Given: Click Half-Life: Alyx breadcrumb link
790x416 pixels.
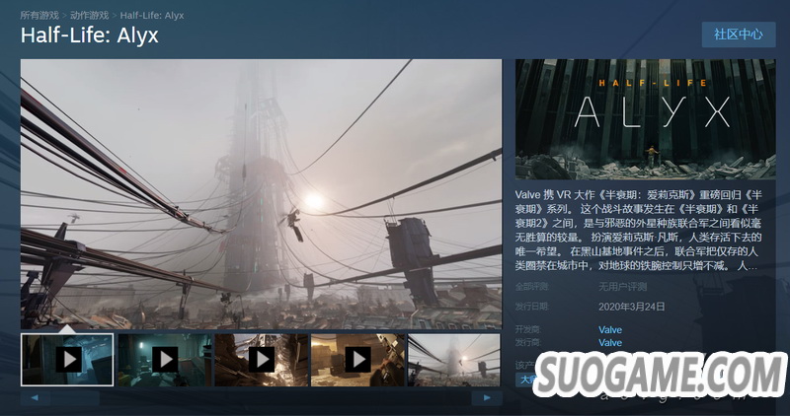Looking at the screenshot, I should pyautogui.click(x=152, y=16).
